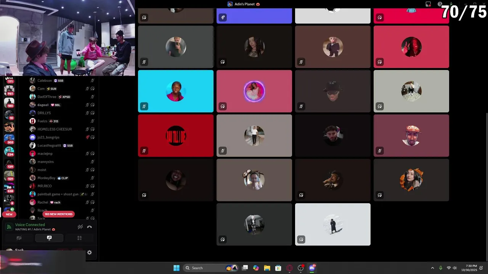Click Adin's Planet title at top
Screen dimensions: 488x274
(x=244, y=4)
